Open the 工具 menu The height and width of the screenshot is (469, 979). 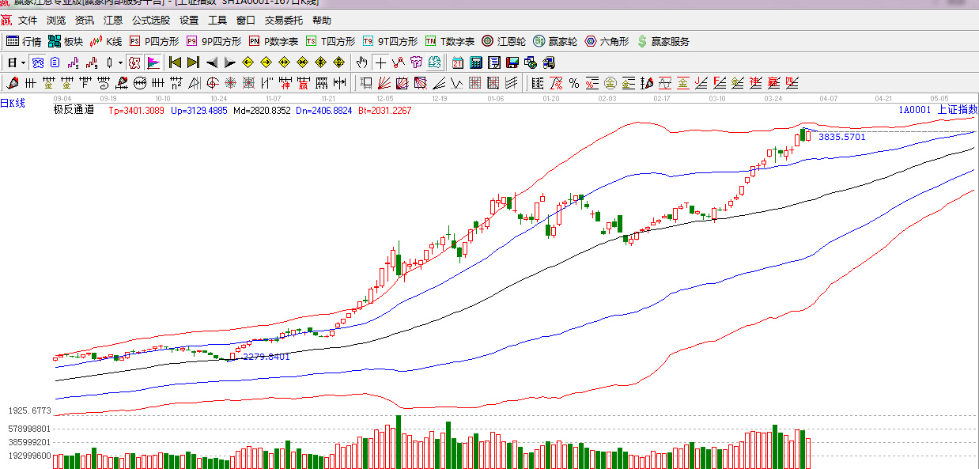click(217, 21)
